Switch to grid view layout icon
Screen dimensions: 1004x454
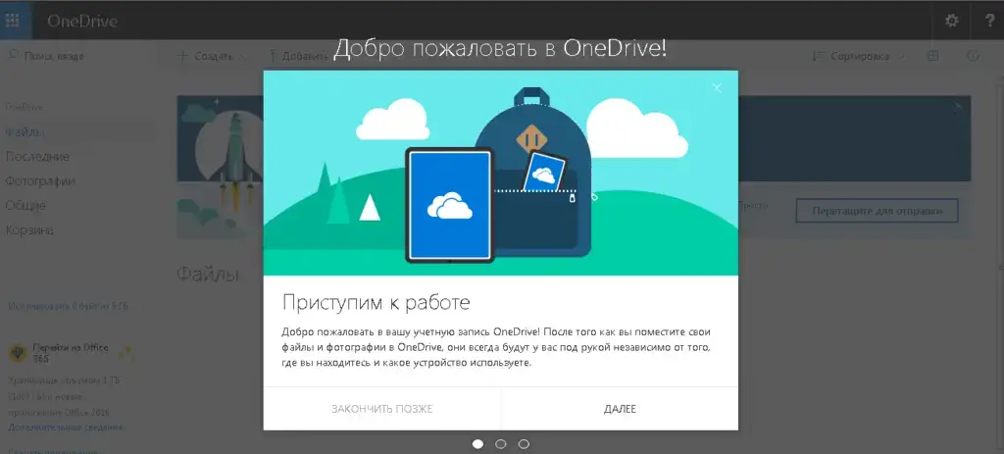933,56
